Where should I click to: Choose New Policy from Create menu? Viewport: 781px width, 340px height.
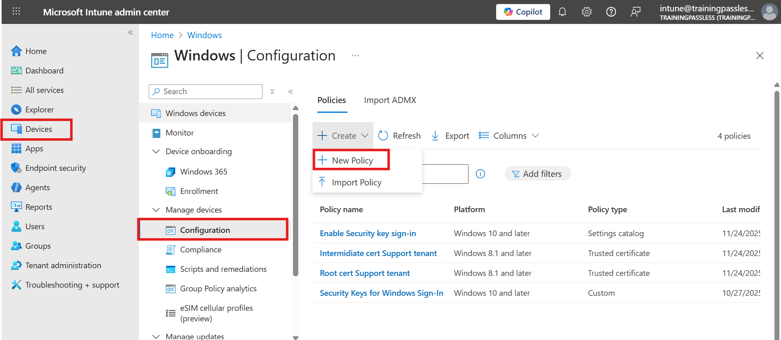pyautogui.click(x=352, y=160)
